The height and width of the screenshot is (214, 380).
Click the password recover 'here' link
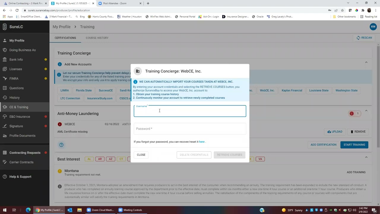click(202, 142)
